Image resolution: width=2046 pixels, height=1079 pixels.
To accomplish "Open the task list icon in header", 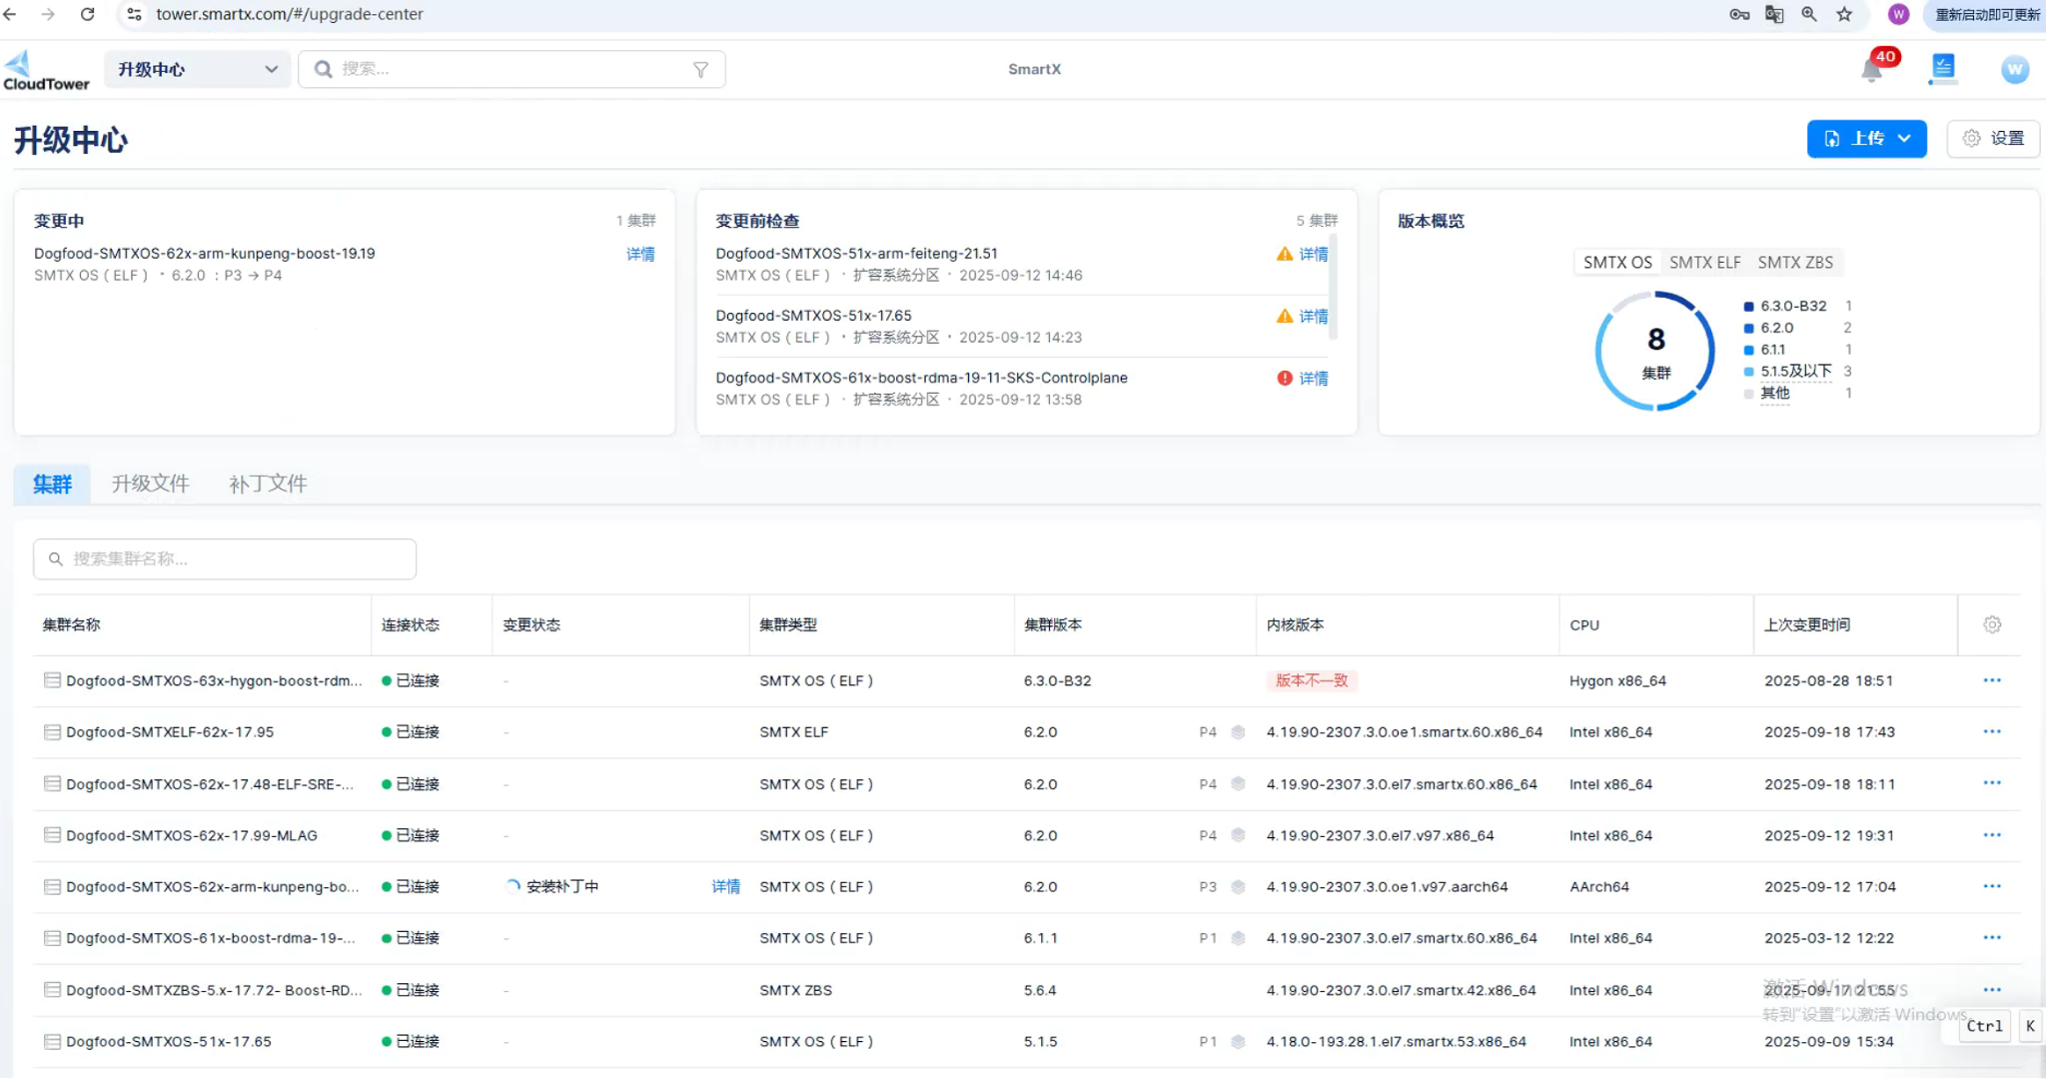I will click(1943, 68).
